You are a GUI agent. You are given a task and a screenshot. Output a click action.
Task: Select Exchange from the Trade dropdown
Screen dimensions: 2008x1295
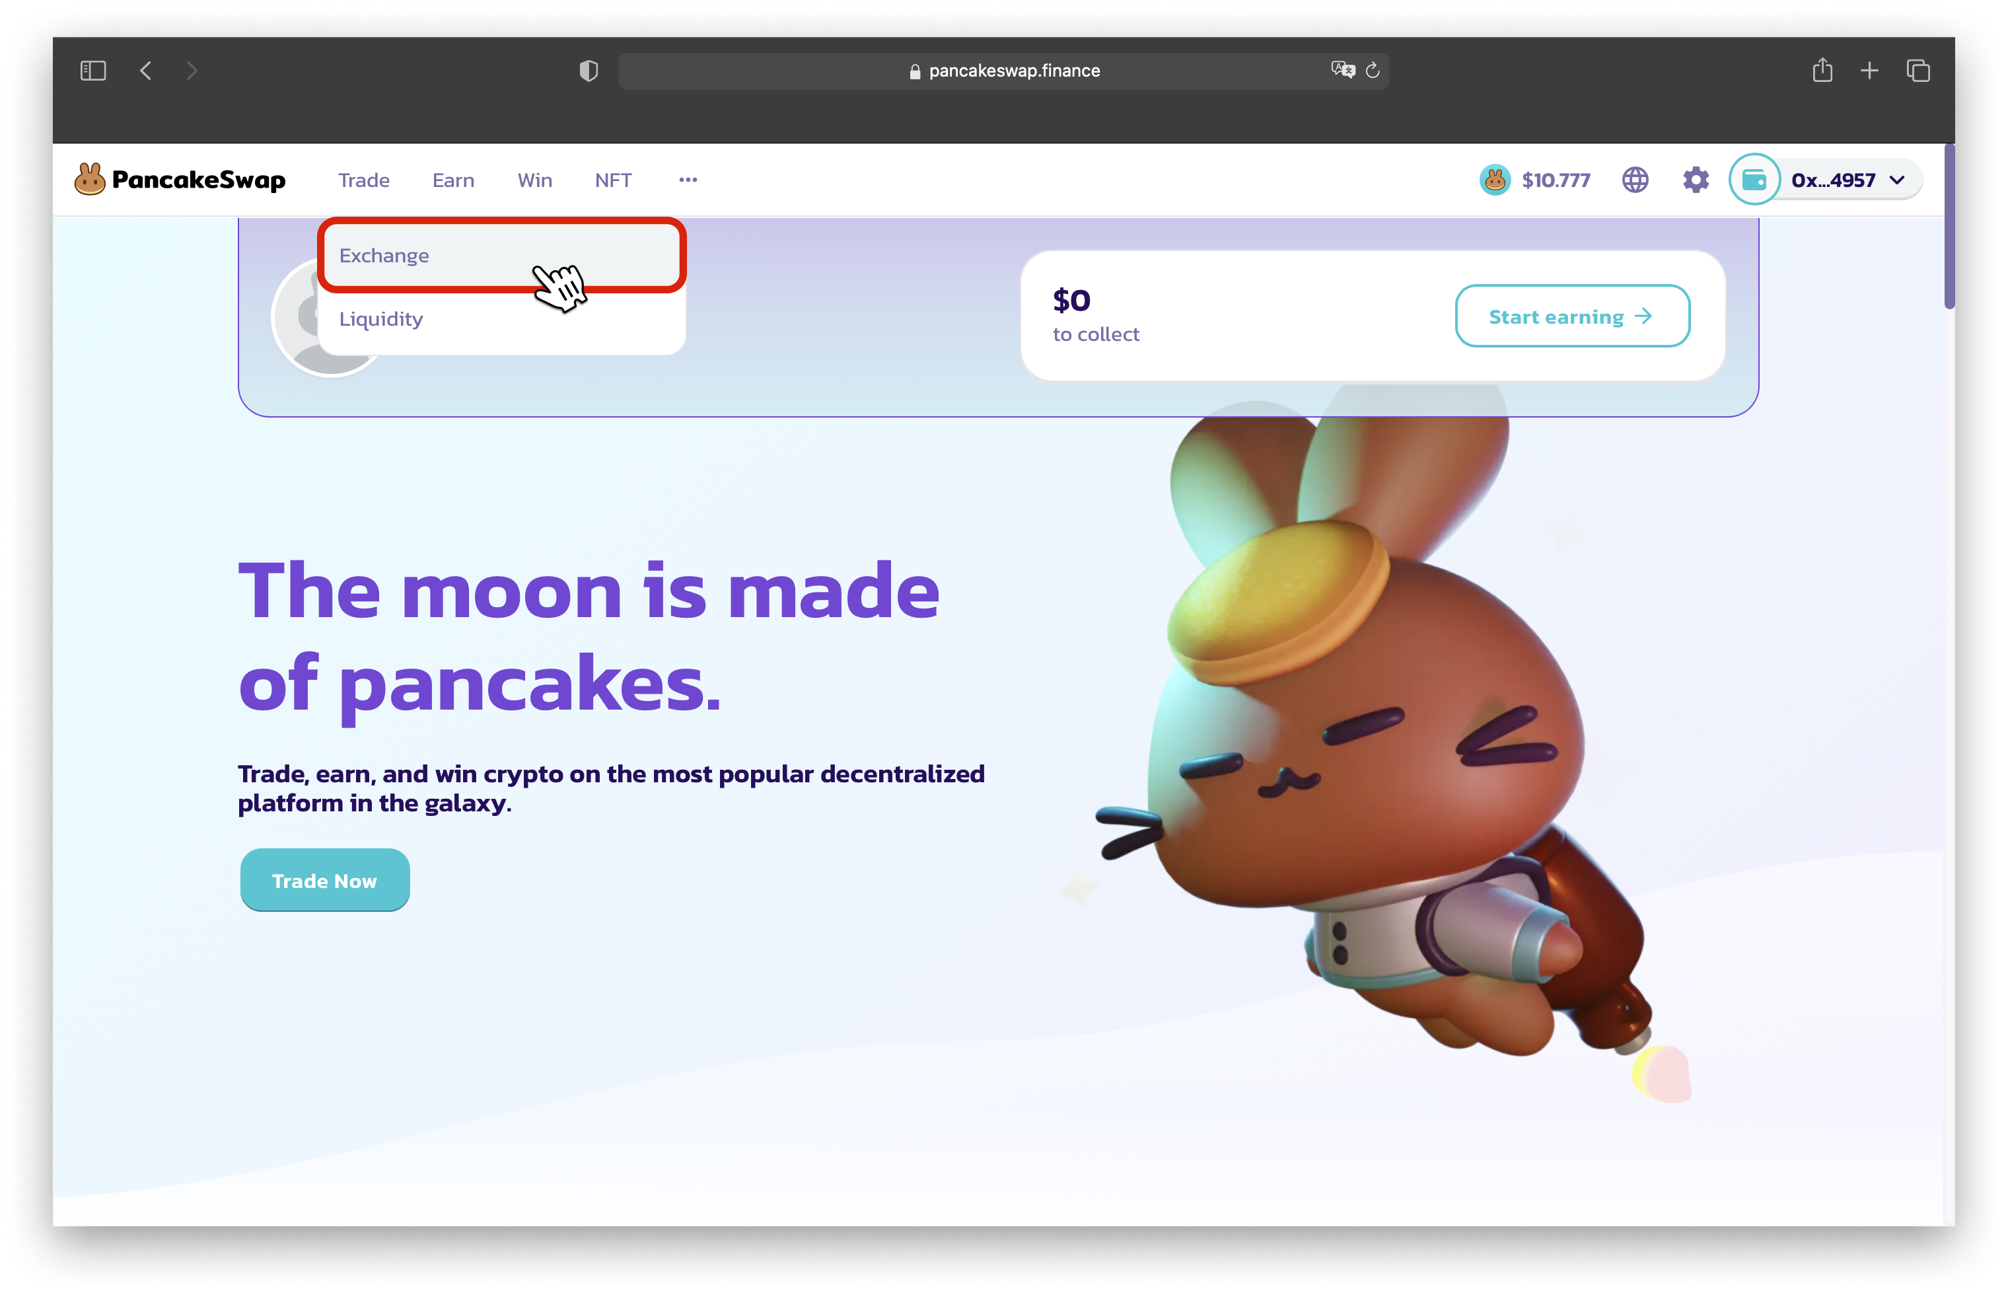tap(502, 256)
